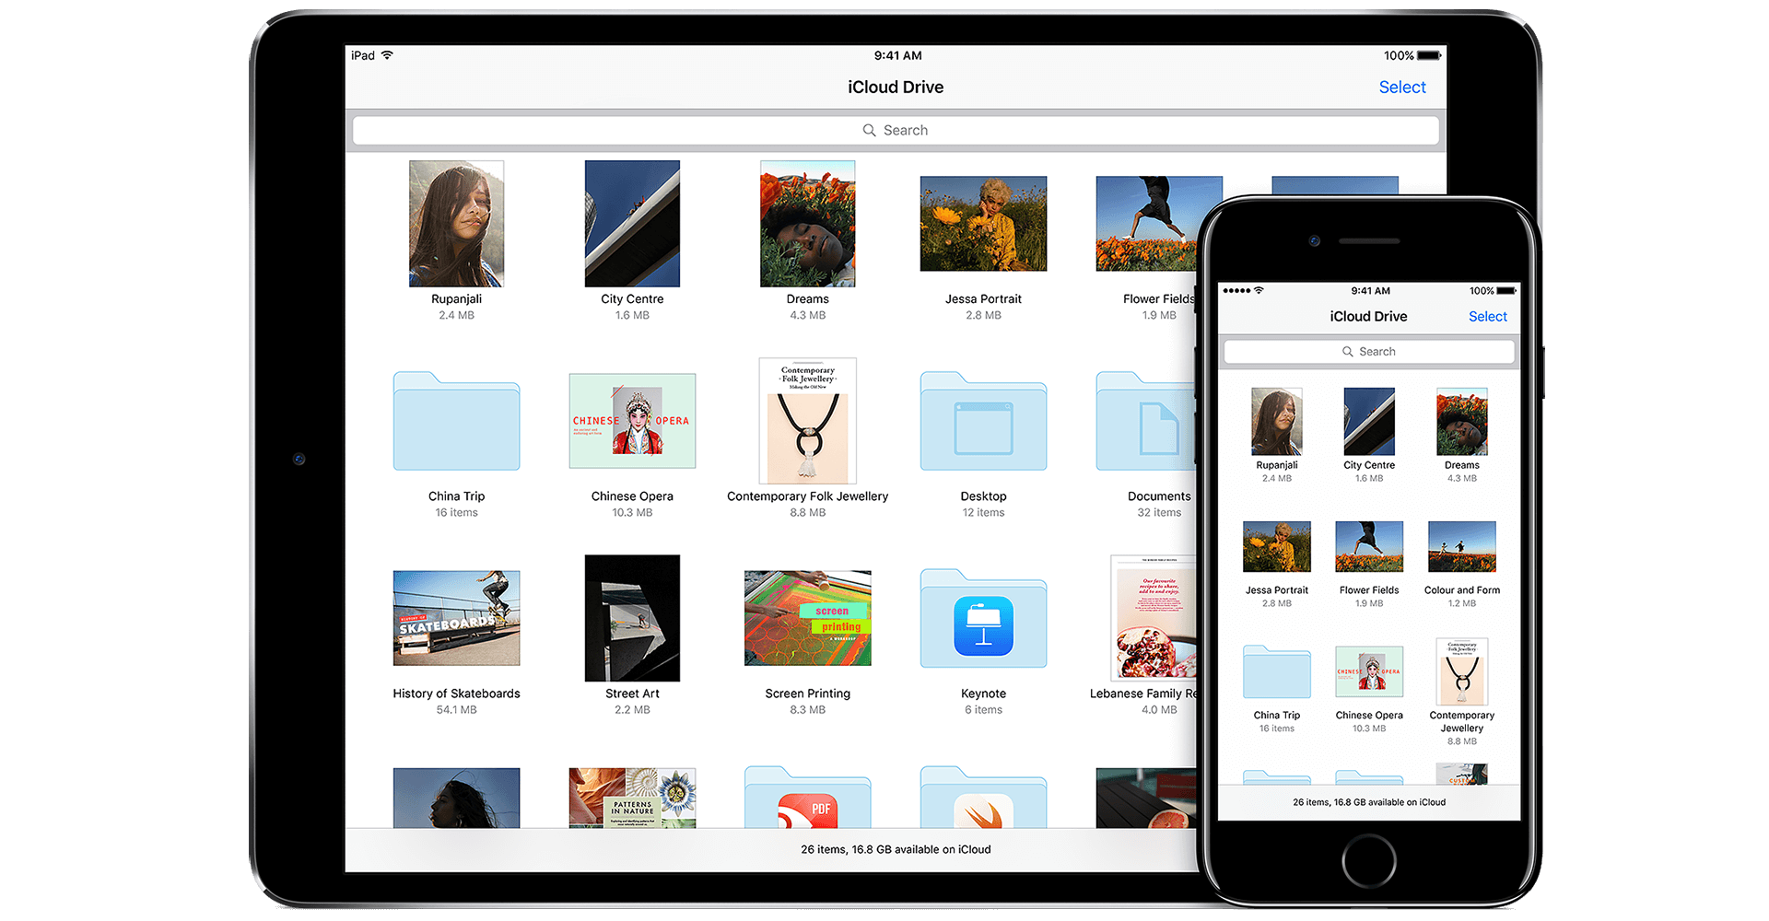Open the Desktop folder on iPad
Screen dimensions: 1769x921
coord(983,421)
